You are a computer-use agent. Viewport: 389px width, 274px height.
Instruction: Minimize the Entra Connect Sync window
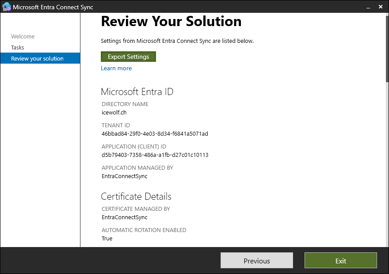coord(368,7)
